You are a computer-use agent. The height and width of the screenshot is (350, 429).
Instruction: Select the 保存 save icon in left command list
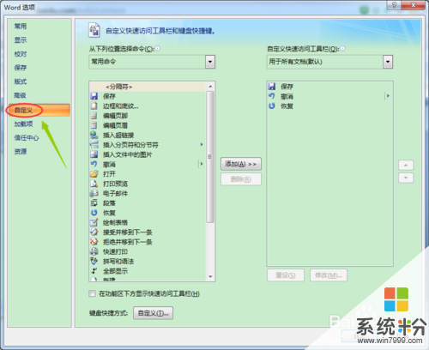[x=94, y=96]
